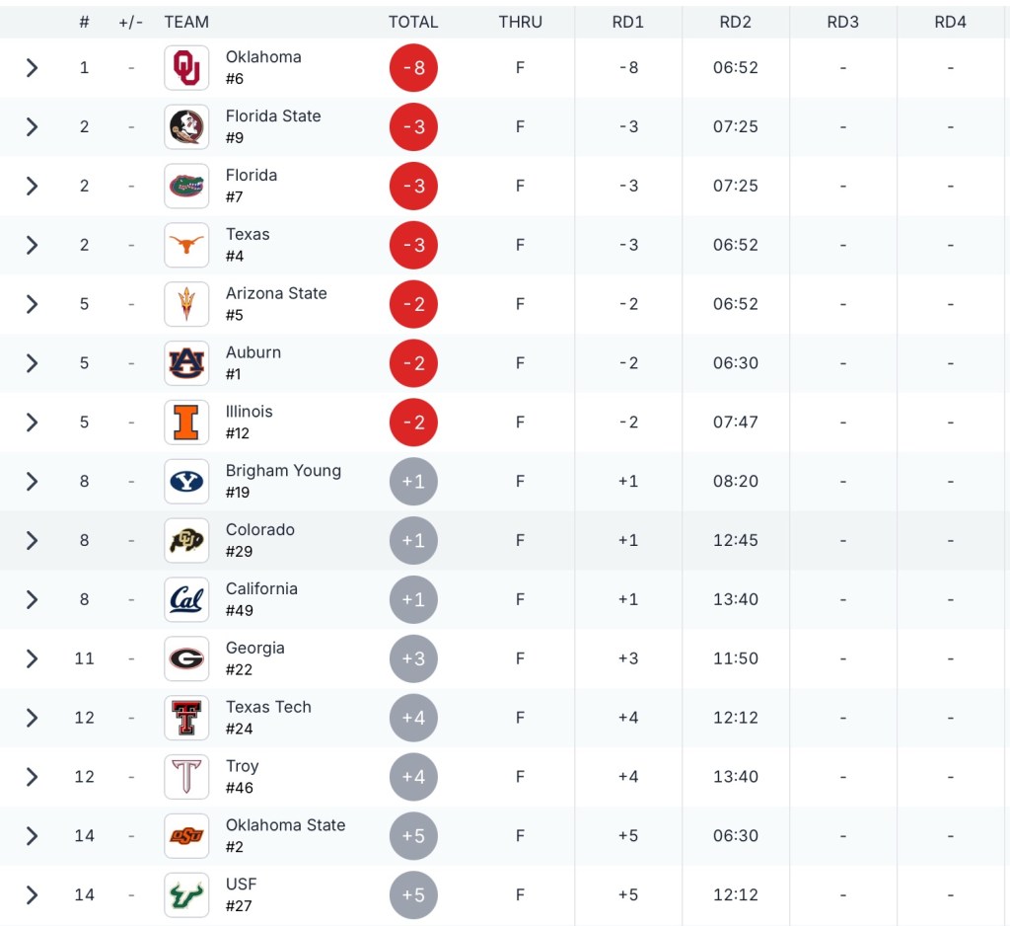Click Oklahoma's red -8 total badge

[x=413, y=67]
